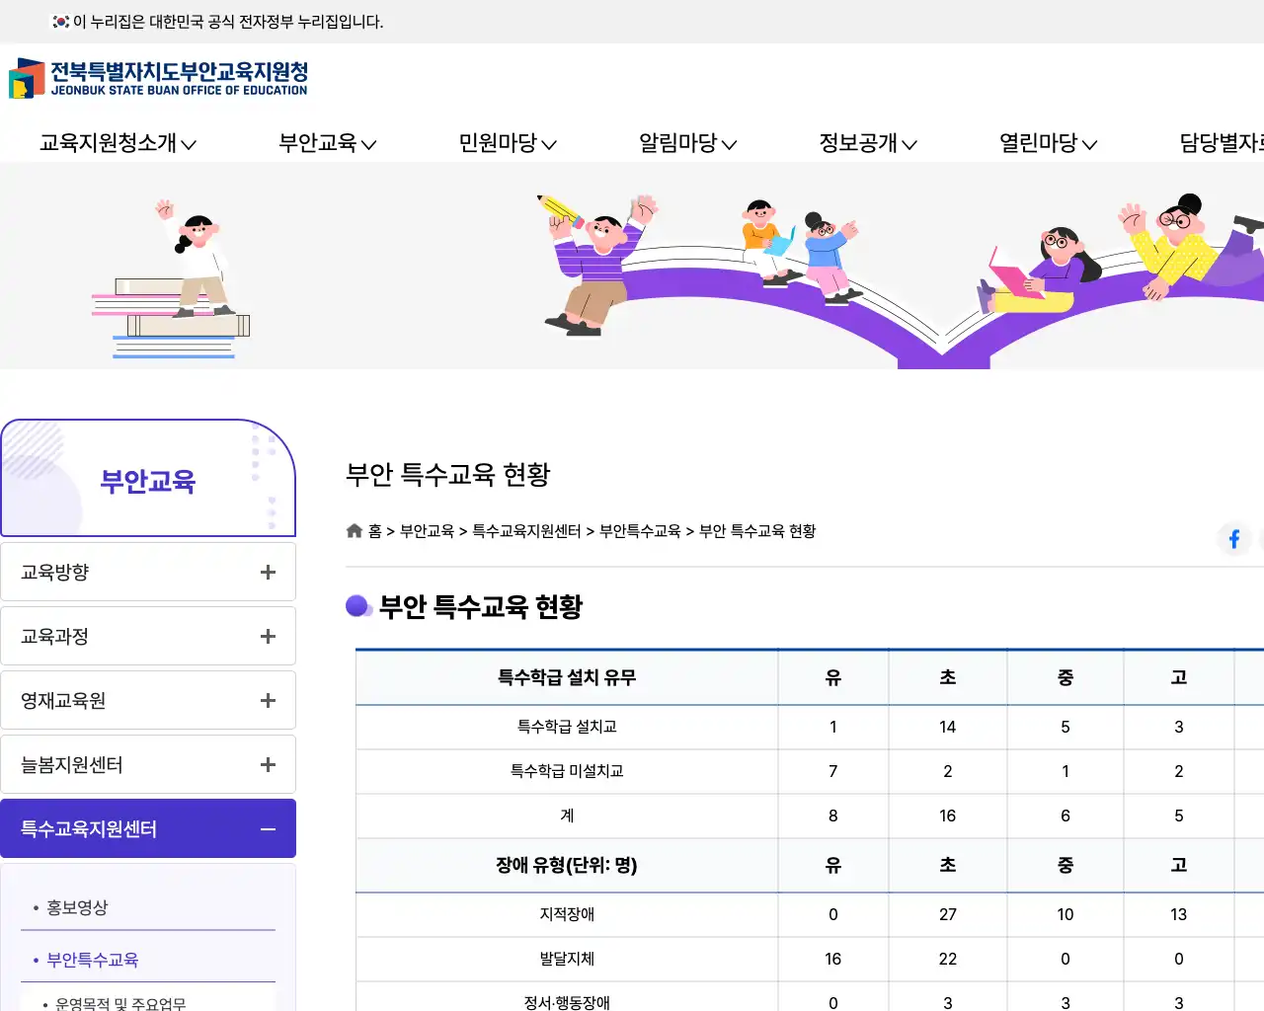Open the 담당별자료 navigation menu
The height and width of the screenshot is (1011, 1264).
point(1222,143)
